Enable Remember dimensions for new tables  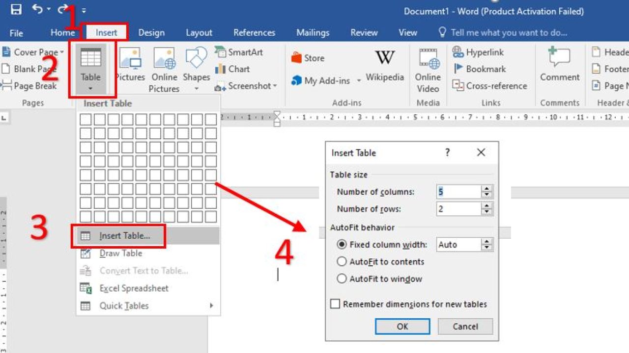[x=335, y=304]
